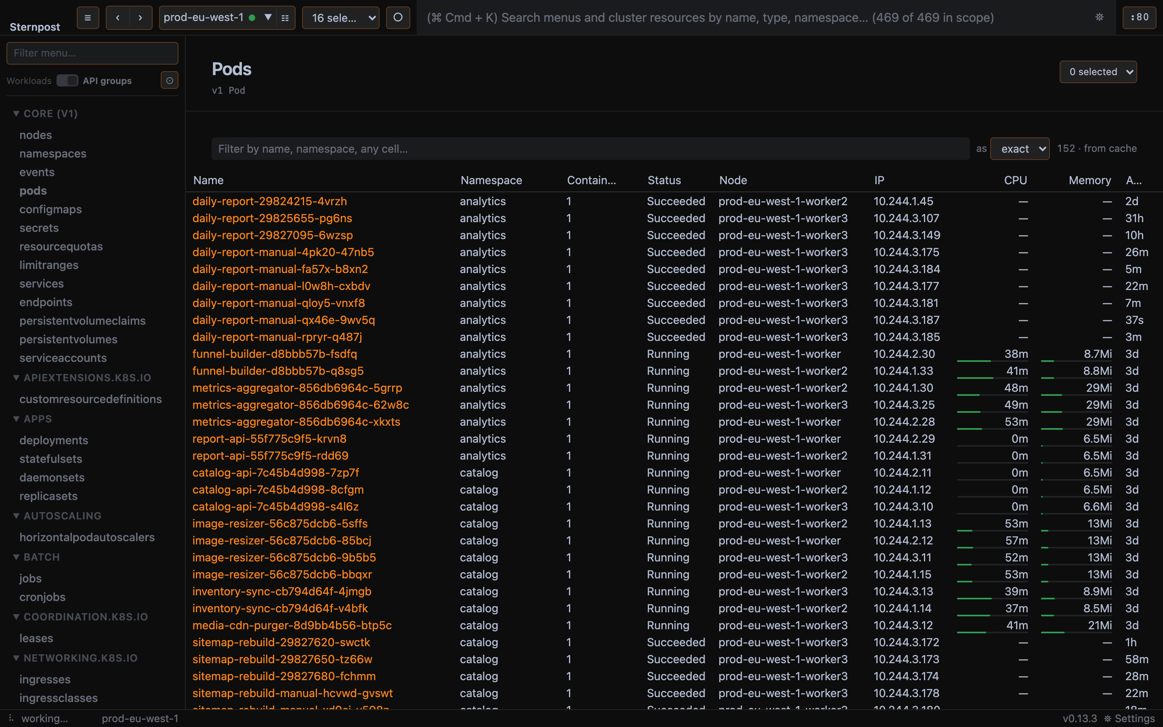
Task: Open persistentvolumeclaims in the sidebar
Action: point(82,321)
